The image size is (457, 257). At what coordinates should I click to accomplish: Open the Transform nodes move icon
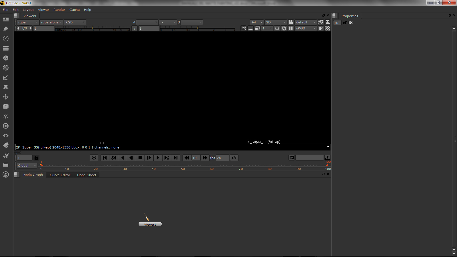pyautogui.click(x=5, y=97)
